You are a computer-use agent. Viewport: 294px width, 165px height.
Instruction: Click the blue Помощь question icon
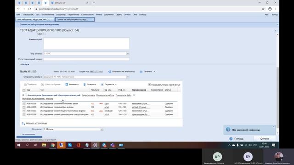(231, 138)
